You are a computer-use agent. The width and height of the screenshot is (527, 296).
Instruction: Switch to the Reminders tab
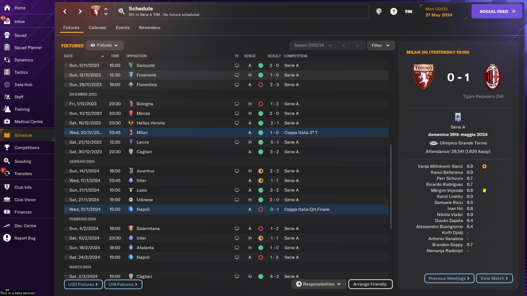(149, 28)
